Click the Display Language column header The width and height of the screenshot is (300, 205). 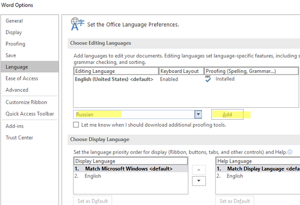coord(130,161)
